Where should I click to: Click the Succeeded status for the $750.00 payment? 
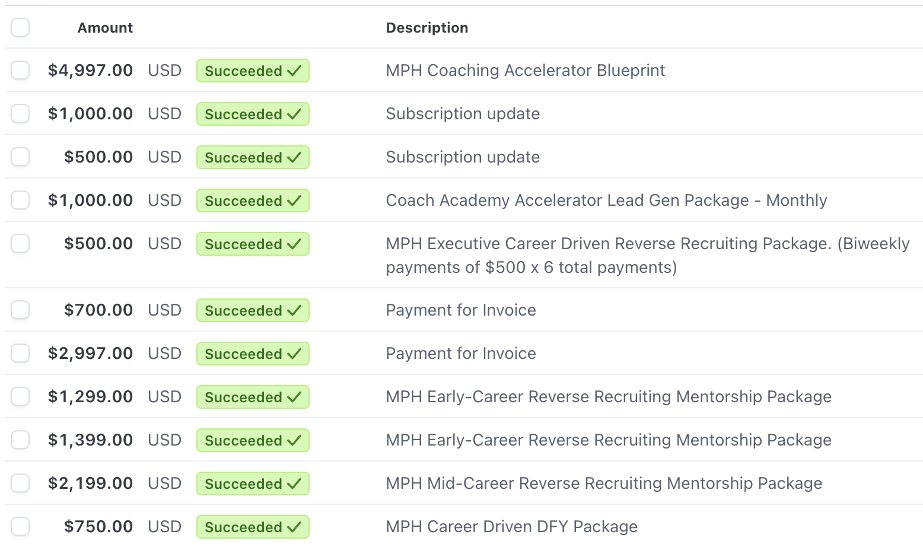(253, 527)
